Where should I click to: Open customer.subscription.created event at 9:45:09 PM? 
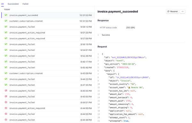[x=48, y=73]
